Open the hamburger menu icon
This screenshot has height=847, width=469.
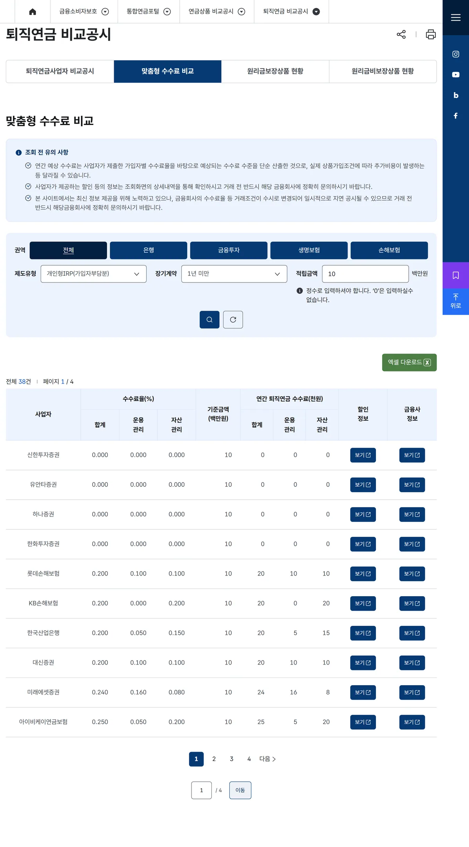click(x=456, y=18)
